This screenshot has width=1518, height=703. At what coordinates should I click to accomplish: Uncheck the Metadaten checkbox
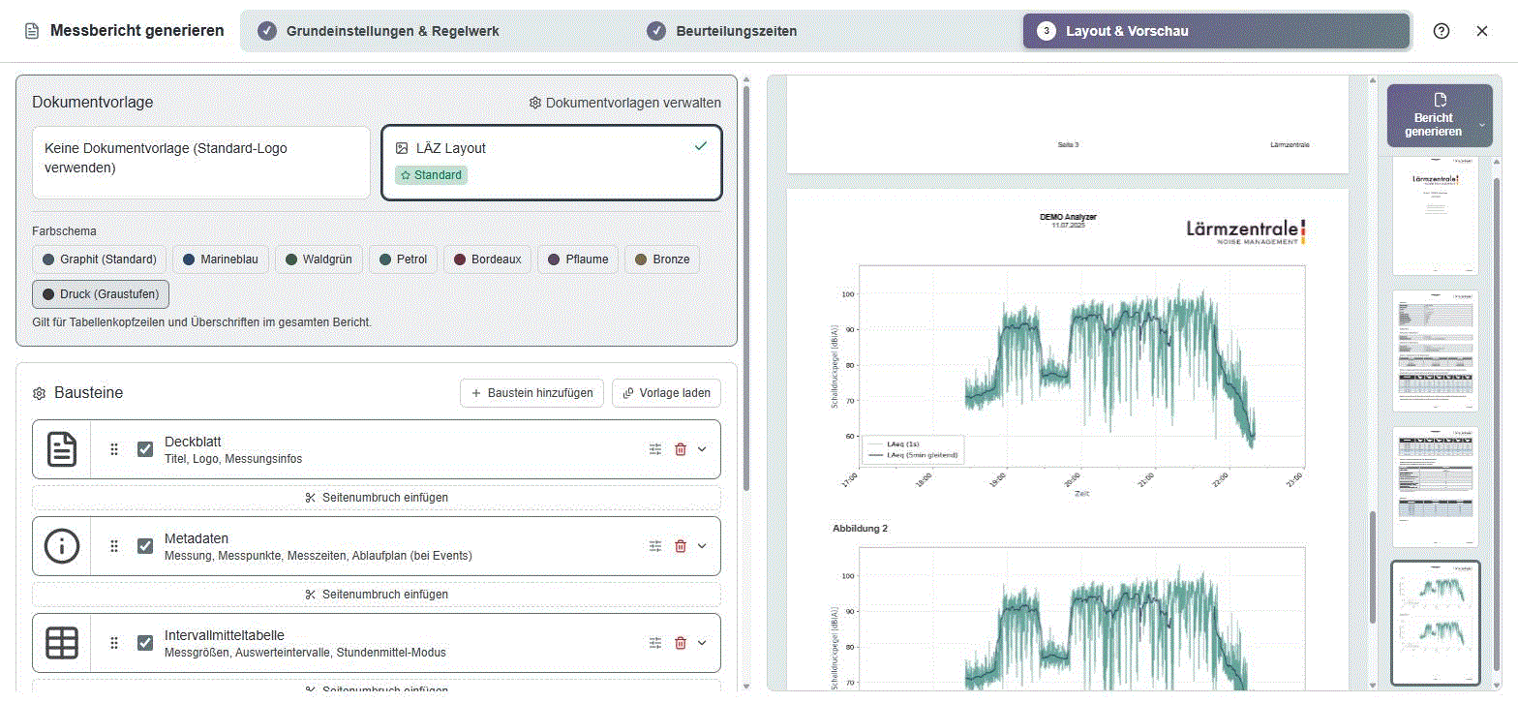145,546
